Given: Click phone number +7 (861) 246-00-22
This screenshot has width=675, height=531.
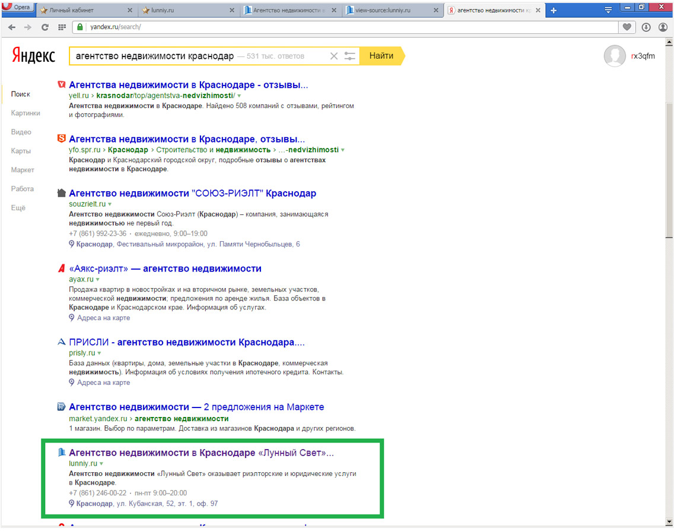Looking at the screenshot, I should coord(98,493).
